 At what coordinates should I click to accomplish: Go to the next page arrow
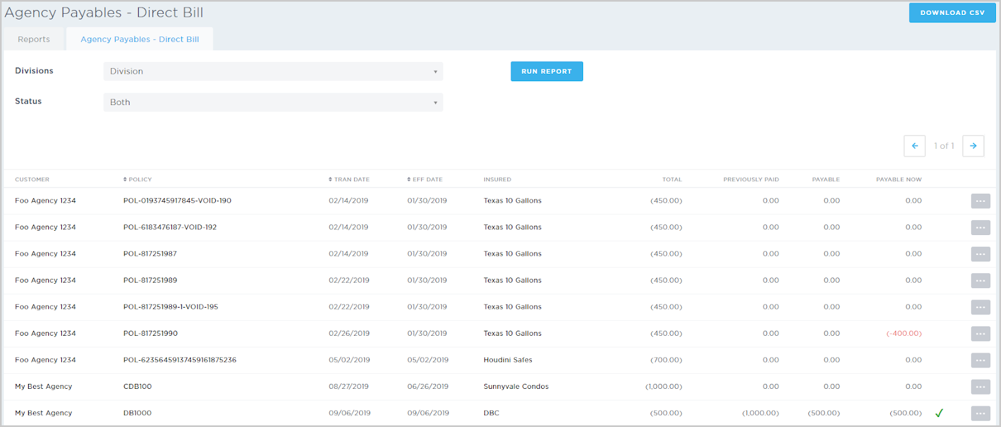(973, 146)
